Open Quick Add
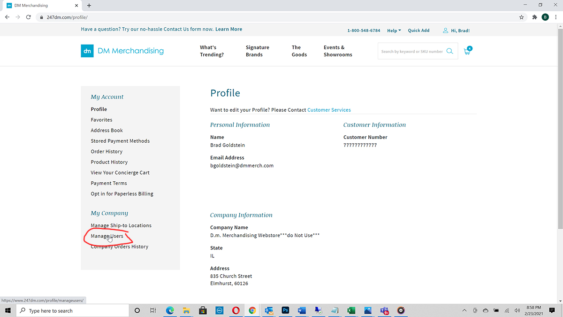 pos(418,31)
